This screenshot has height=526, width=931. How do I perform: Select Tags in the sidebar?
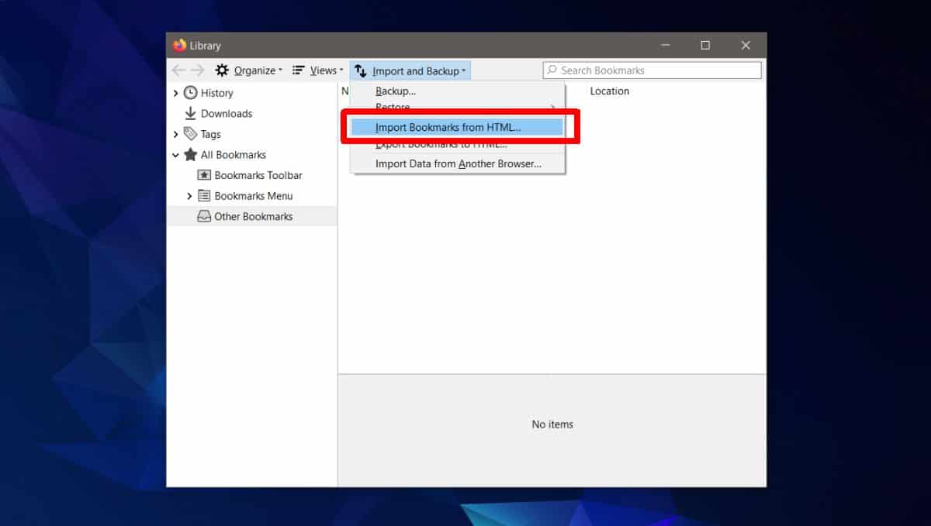[x=211, y=134]
